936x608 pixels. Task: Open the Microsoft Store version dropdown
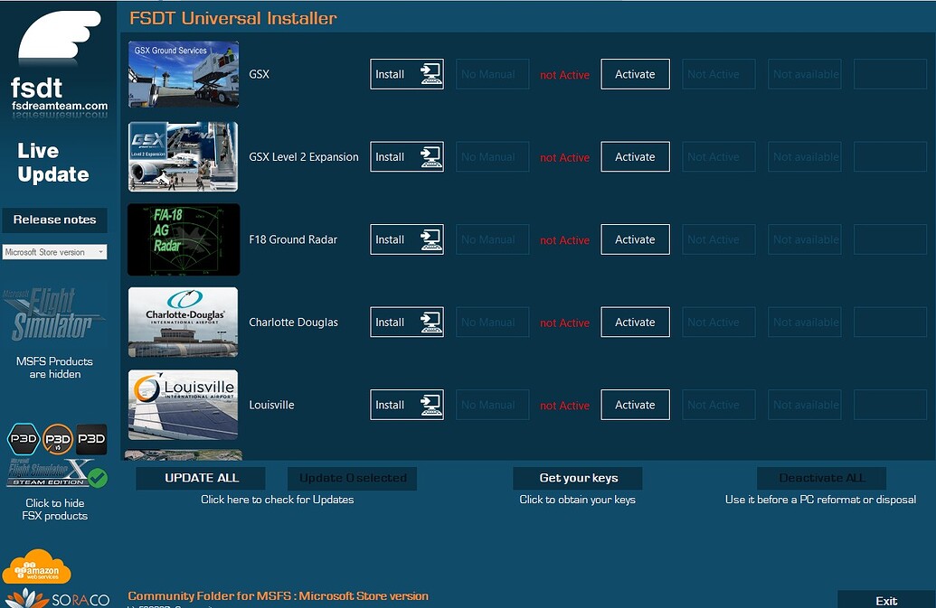(x=55, y=251)
